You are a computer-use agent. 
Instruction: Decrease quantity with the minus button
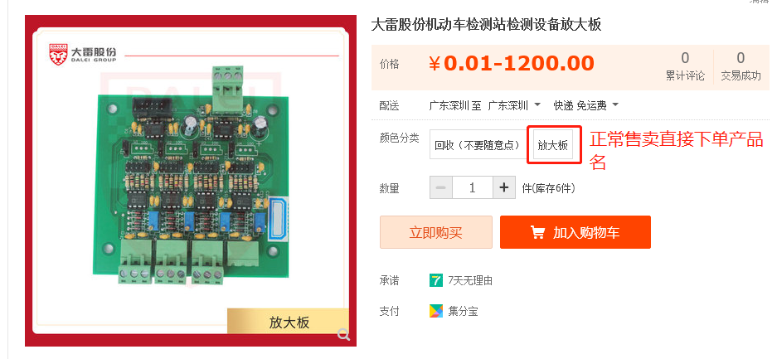[441, 187]
